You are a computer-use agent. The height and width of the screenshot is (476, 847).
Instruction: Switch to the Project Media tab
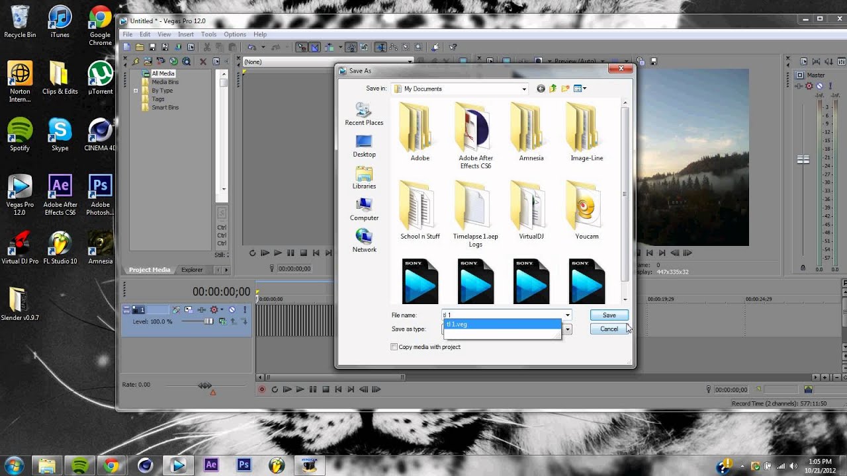(x=150, y=270)
